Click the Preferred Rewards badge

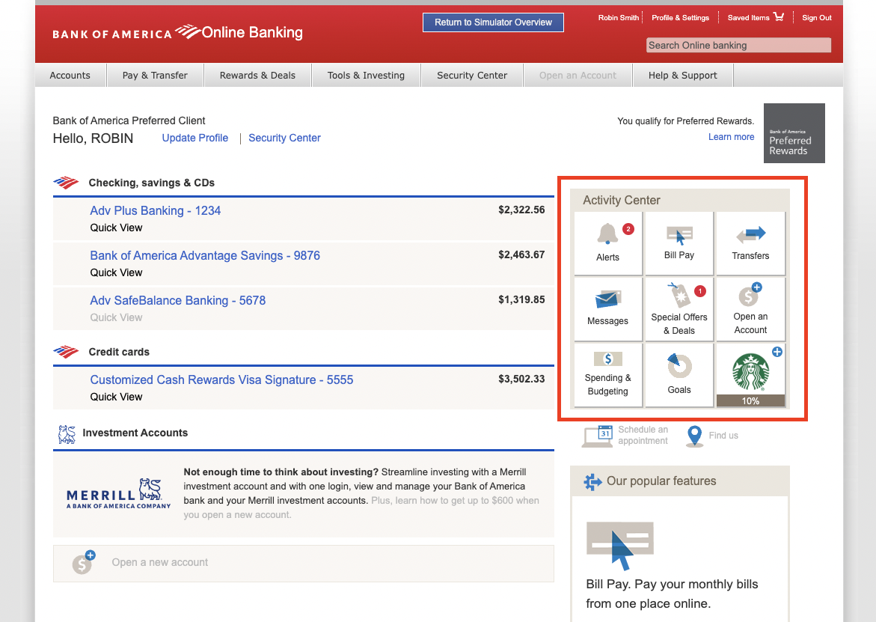[794, 133]
